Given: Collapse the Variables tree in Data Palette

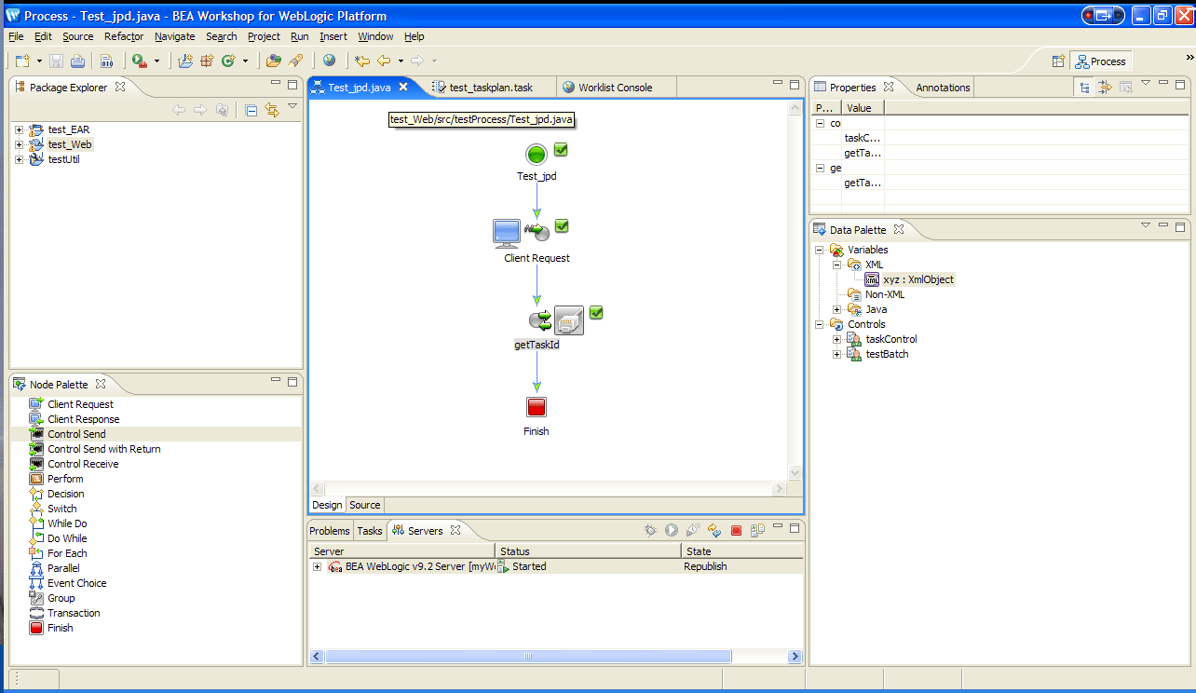Looking at the screenshot, I should (x=820, y=250).
